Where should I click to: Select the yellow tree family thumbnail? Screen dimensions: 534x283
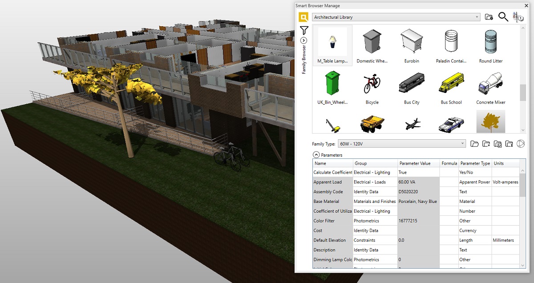click(491, 122)
